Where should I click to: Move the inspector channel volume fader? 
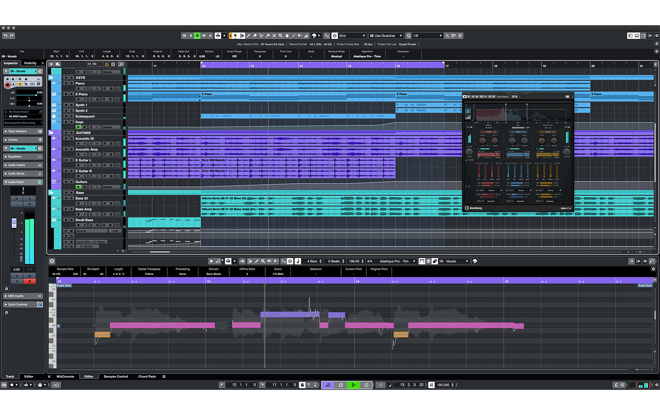14,223
